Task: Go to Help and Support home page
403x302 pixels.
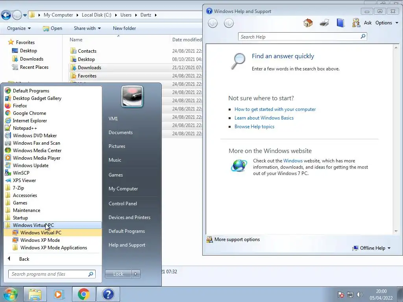Action: pos(308,23)
